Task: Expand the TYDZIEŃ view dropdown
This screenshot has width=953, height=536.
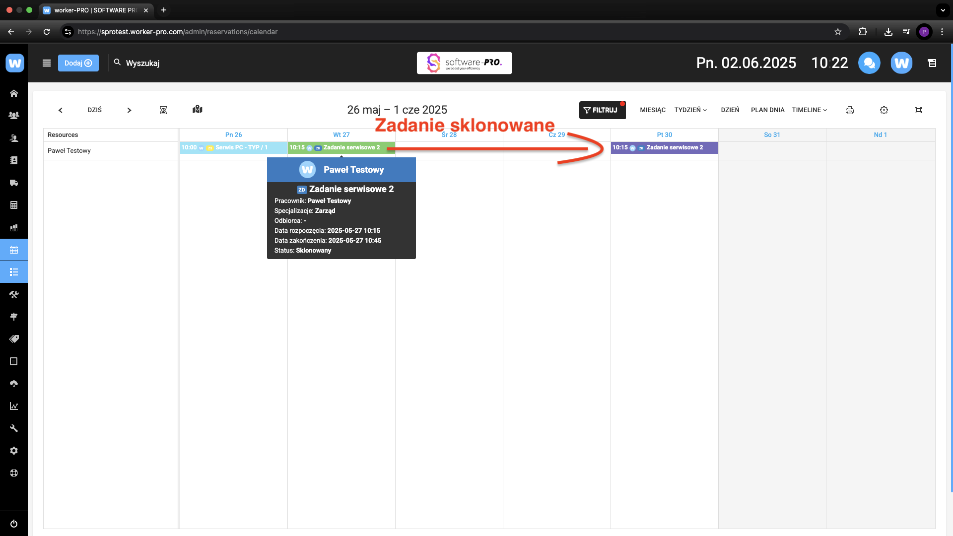Action: [690, 110]
